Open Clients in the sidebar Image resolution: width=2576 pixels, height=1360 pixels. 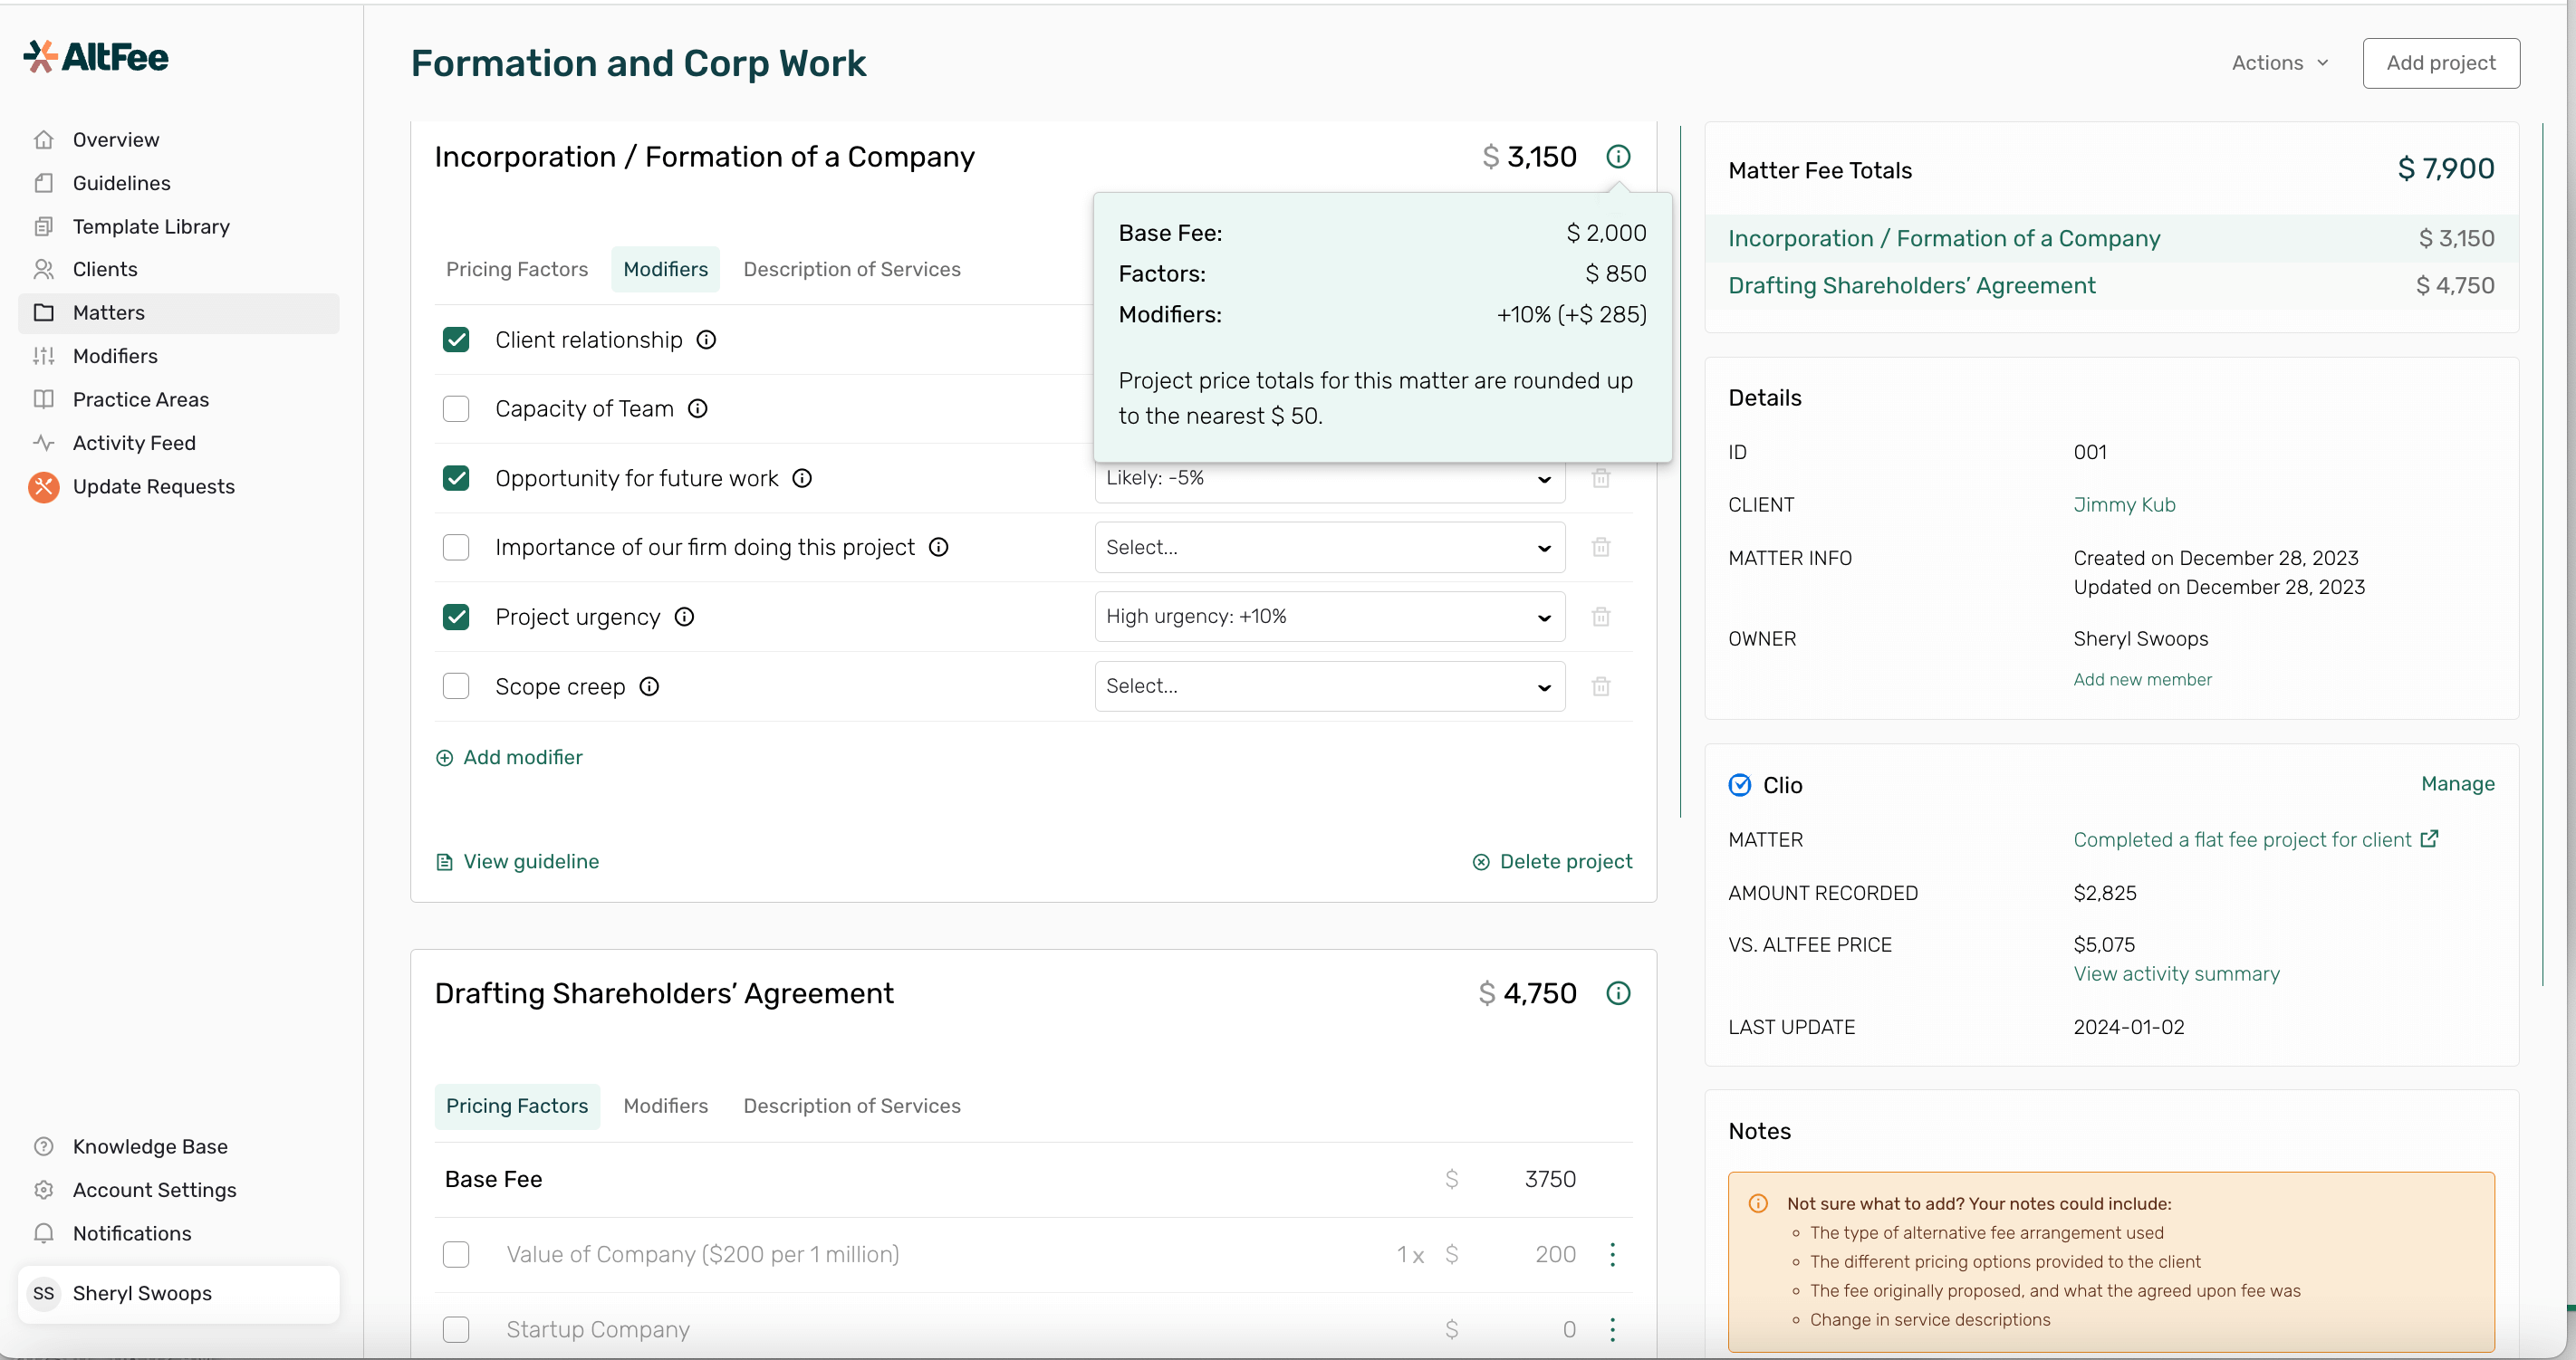coord(105,270)
